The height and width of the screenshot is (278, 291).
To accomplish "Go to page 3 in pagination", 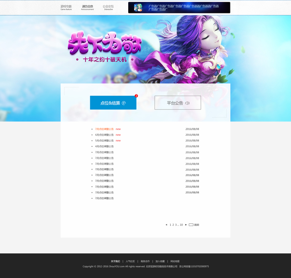I will (176, 225).
